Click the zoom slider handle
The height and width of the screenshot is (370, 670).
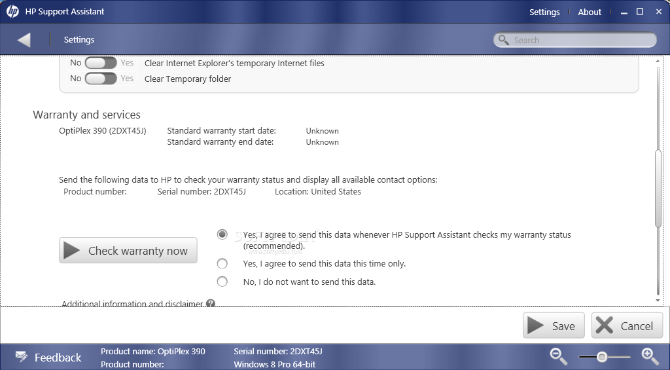tap(602, 357)
